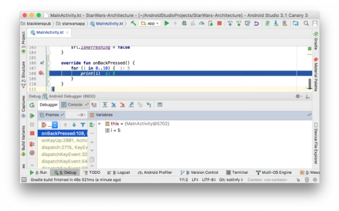Click the Search Everywhere magnifier icon
The image size is (339, 211).
306,23
